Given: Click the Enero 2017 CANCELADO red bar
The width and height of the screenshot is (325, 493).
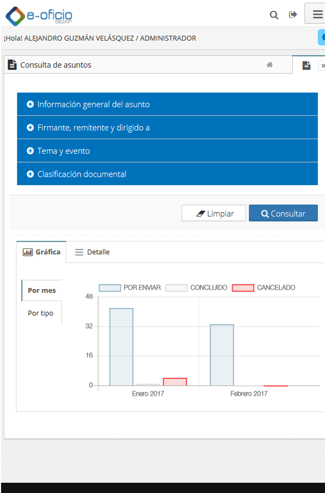Looking at the screenshot, I should (x=175, y=382).
